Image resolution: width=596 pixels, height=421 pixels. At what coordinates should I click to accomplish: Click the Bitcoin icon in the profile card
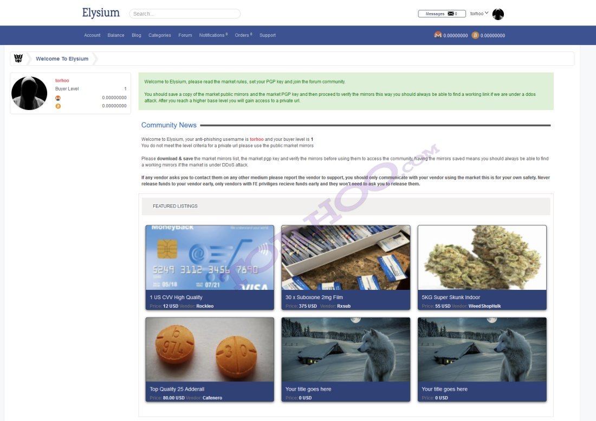pyautogui.click(x=58, y=106)
